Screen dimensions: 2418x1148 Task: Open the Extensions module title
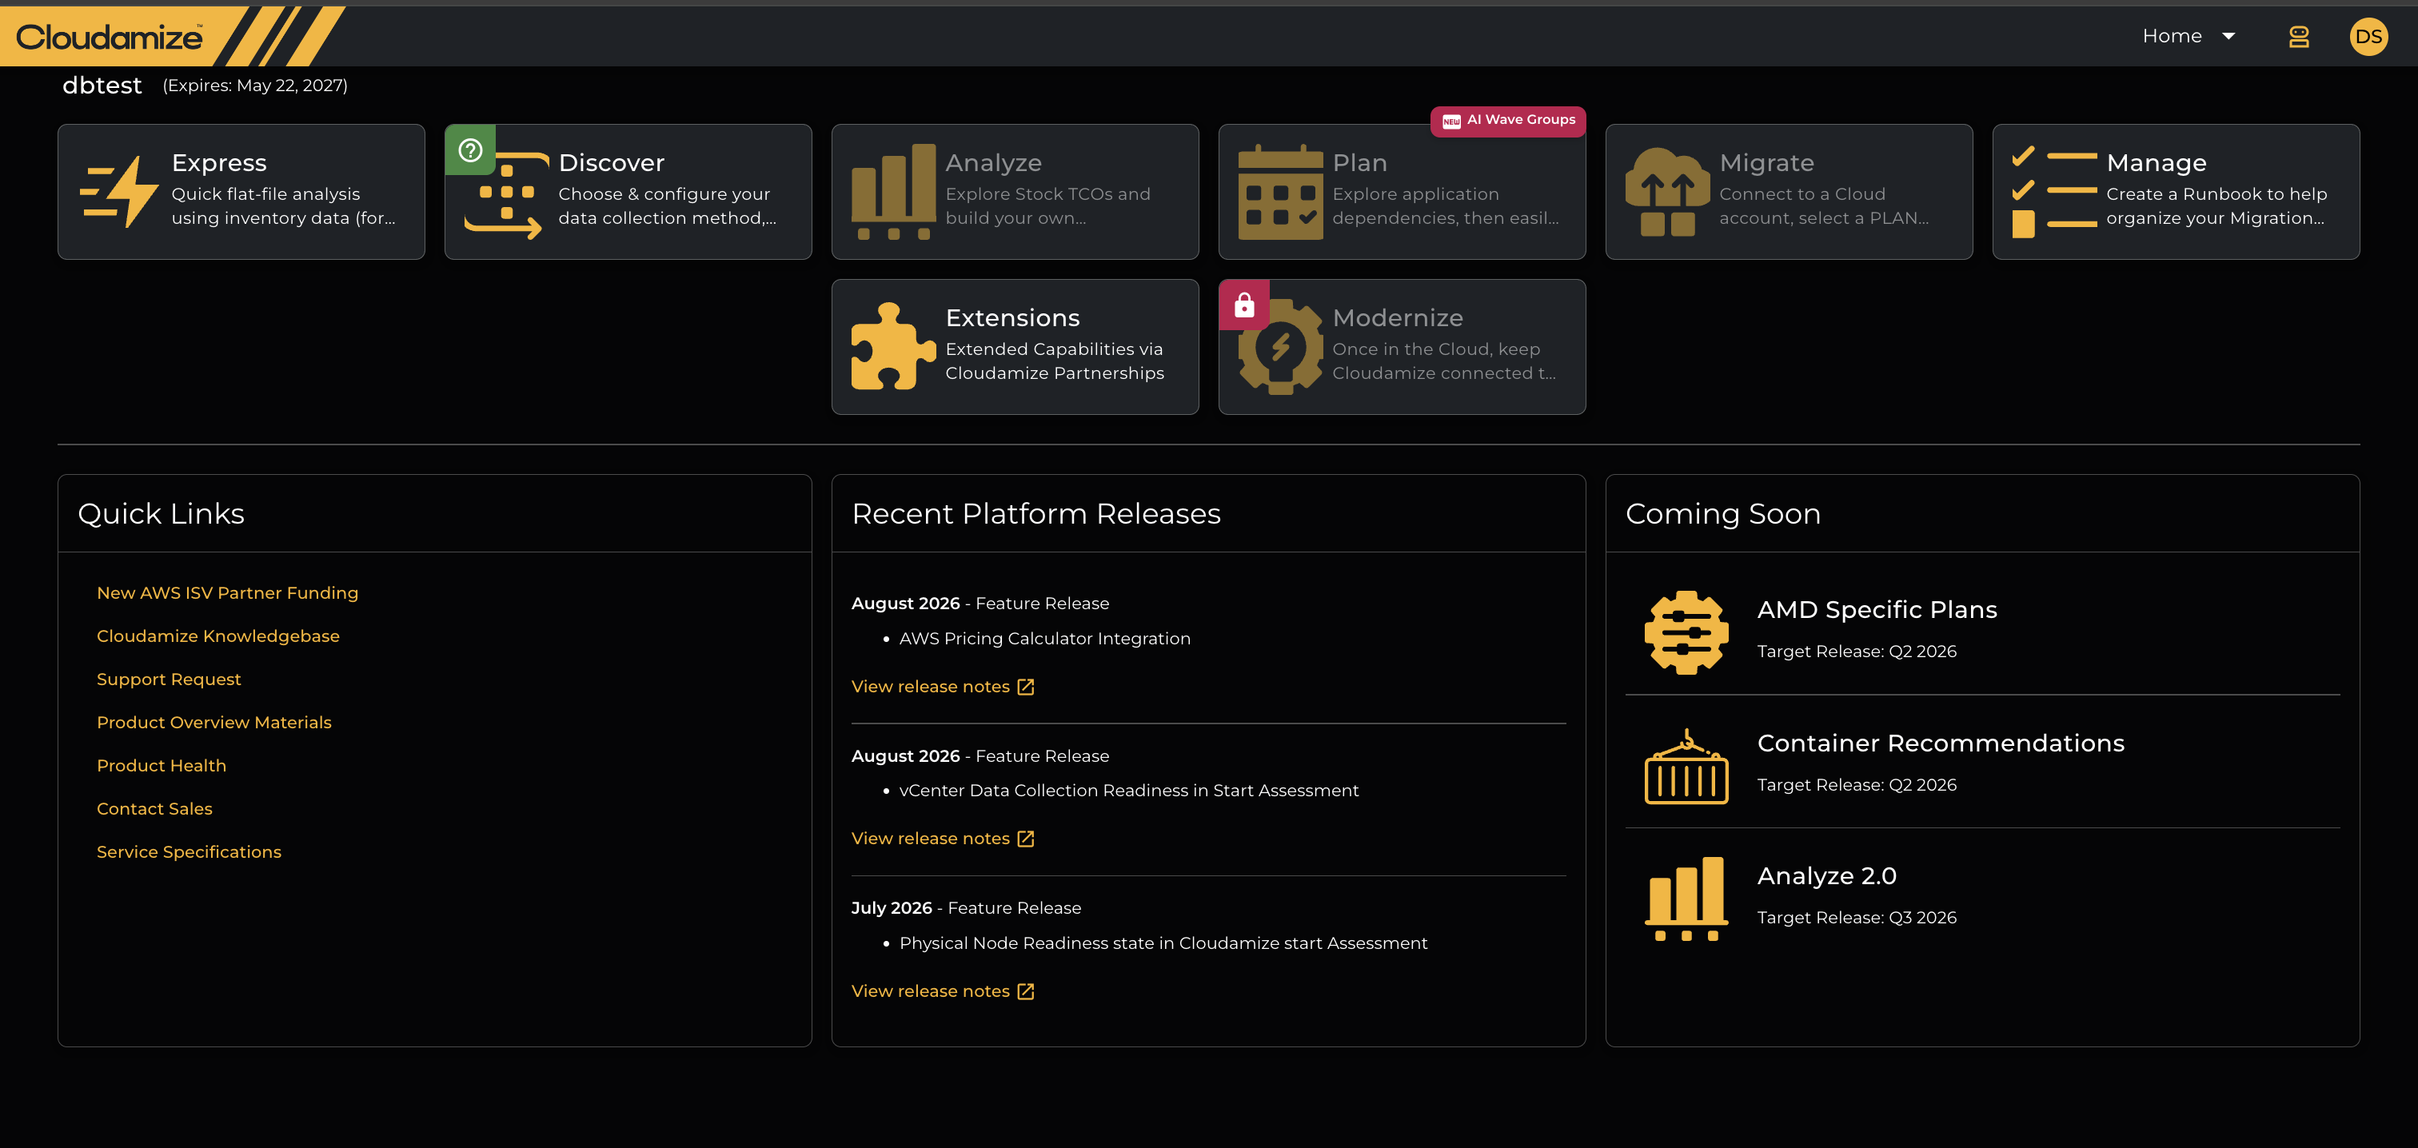(x=1011, y=318)
